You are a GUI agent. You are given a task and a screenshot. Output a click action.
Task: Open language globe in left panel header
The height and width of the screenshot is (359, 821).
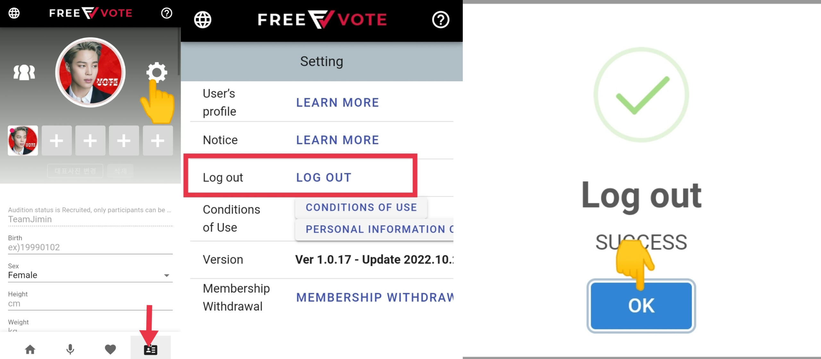14,13
